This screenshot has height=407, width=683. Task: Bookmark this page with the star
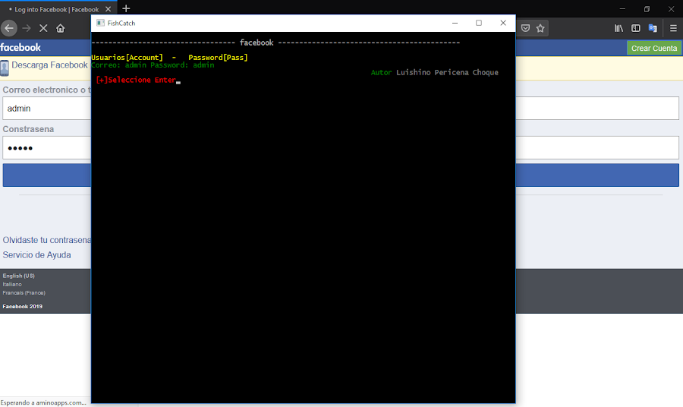coord(540,28)
